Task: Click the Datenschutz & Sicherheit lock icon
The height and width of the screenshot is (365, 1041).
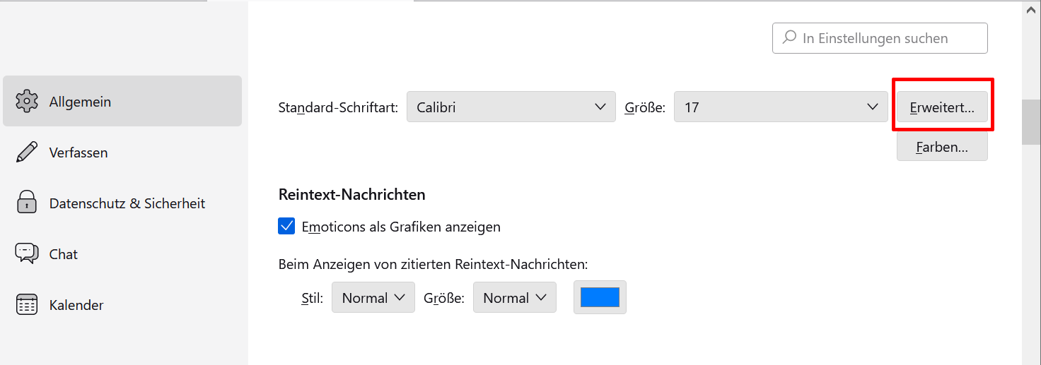Action: 27,203
